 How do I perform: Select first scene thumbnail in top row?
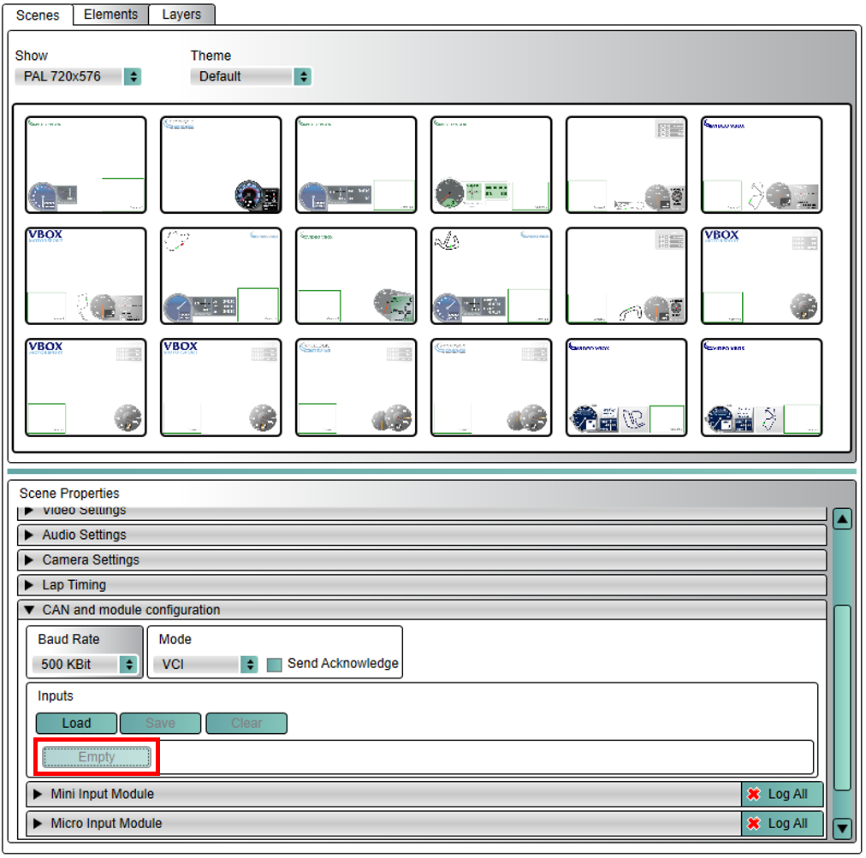pos(86,164)
